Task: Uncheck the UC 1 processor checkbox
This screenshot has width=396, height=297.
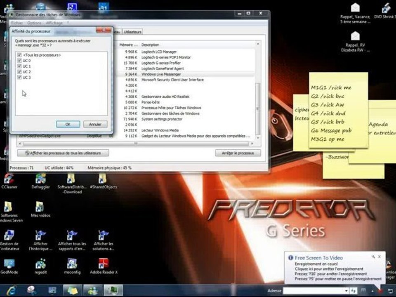Action: (x=19, y=66)
